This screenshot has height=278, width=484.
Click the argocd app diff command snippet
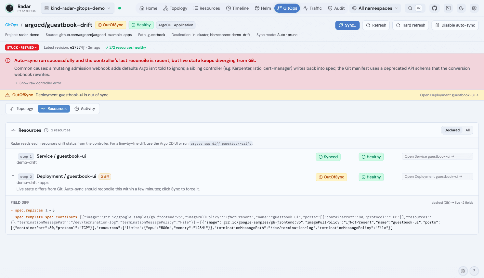(x=221, y=144)
